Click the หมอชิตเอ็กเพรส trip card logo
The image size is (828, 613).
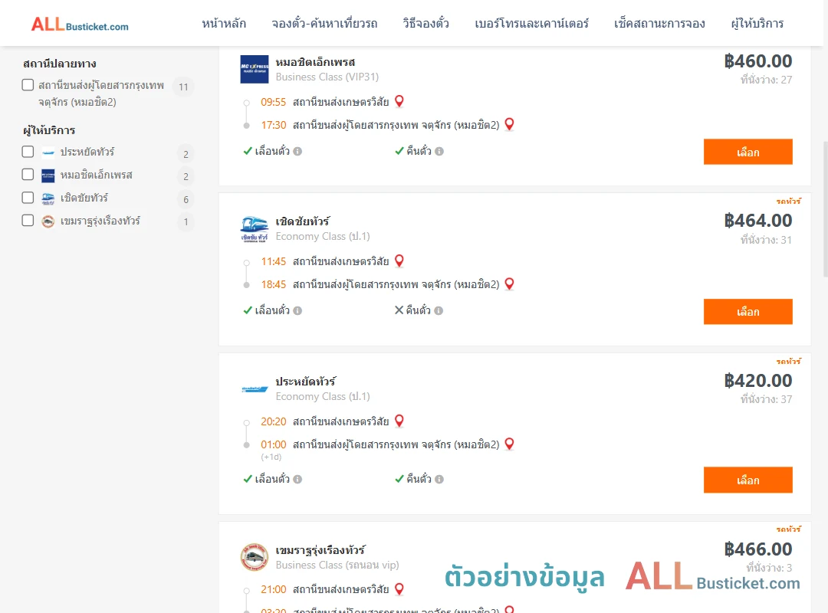pyautogui.click(x=255, y=69)
